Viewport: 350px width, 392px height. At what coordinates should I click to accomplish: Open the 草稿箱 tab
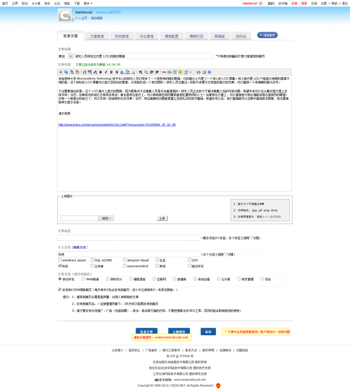[219, 36]
